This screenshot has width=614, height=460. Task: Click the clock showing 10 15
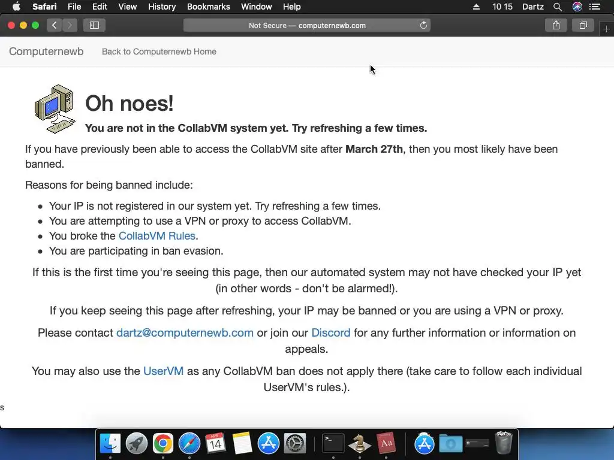pos(502,7)
